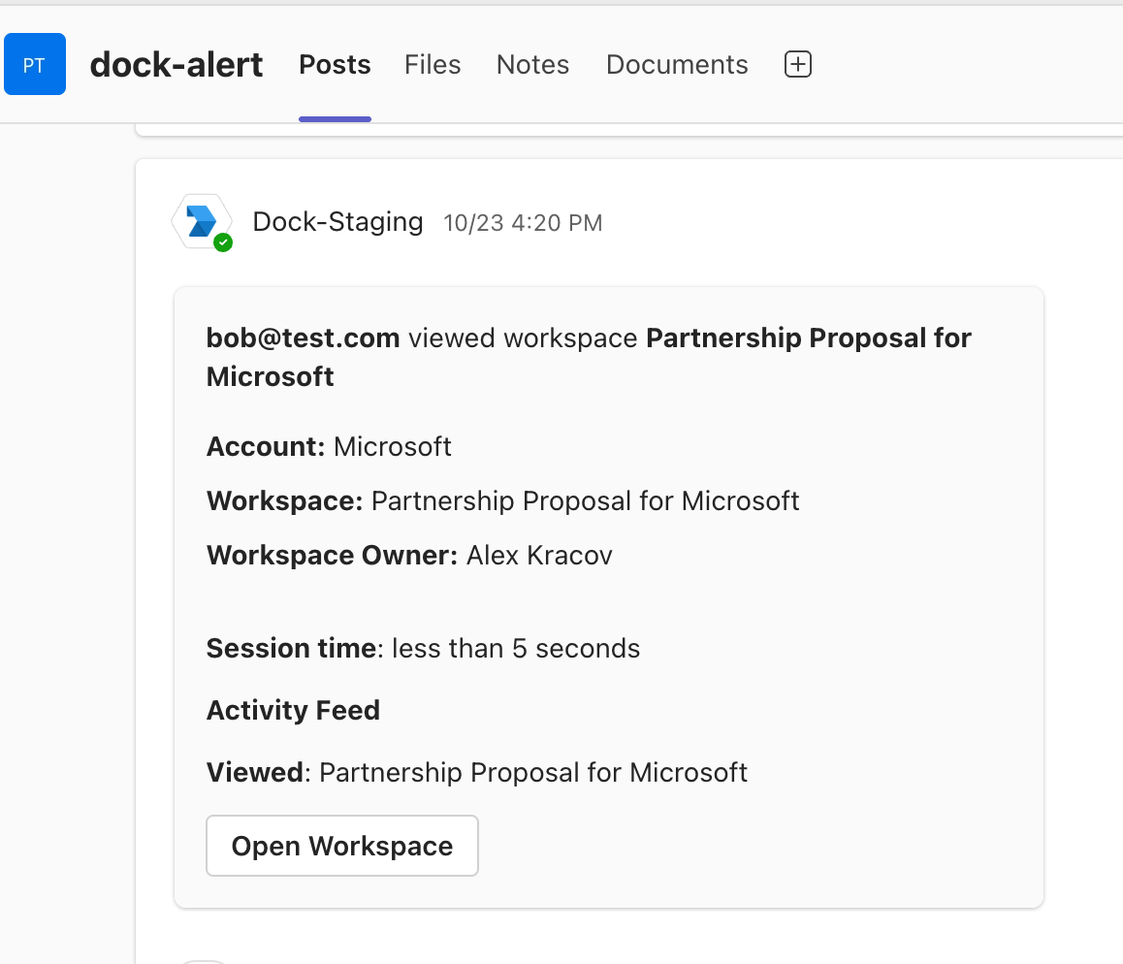Click the Session time line

[x=423, y=649]
